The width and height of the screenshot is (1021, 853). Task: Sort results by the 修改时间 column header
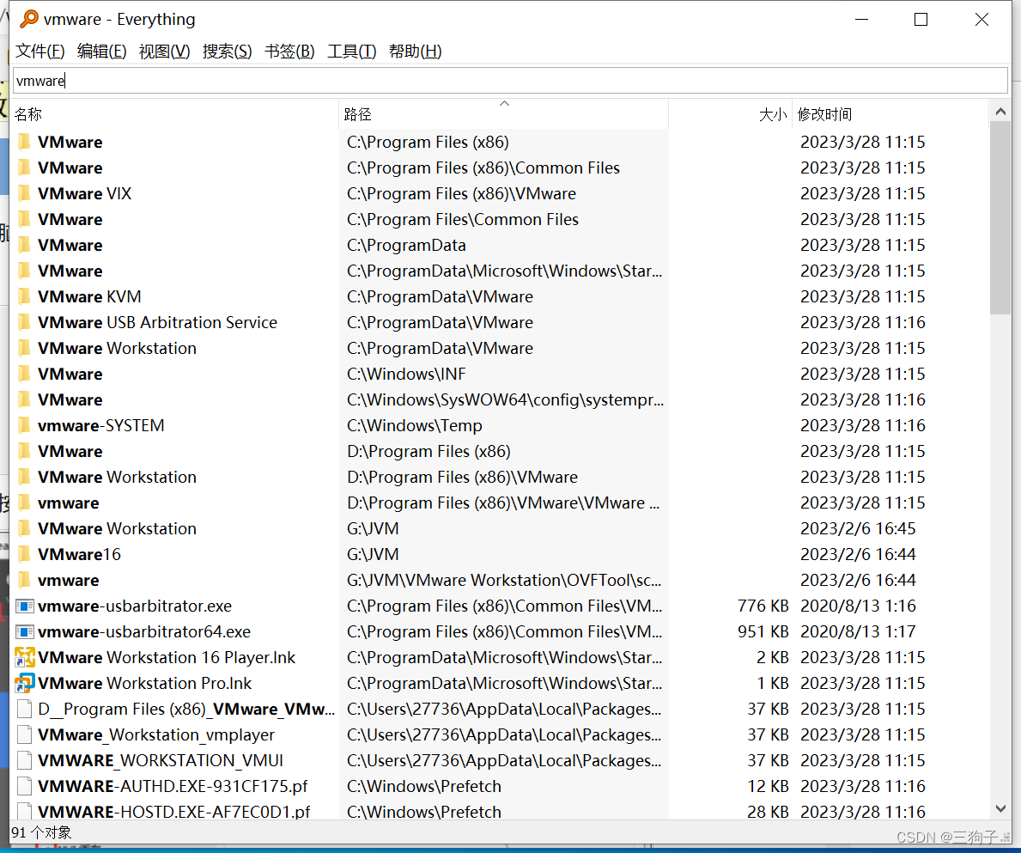[x=824, y=114]
